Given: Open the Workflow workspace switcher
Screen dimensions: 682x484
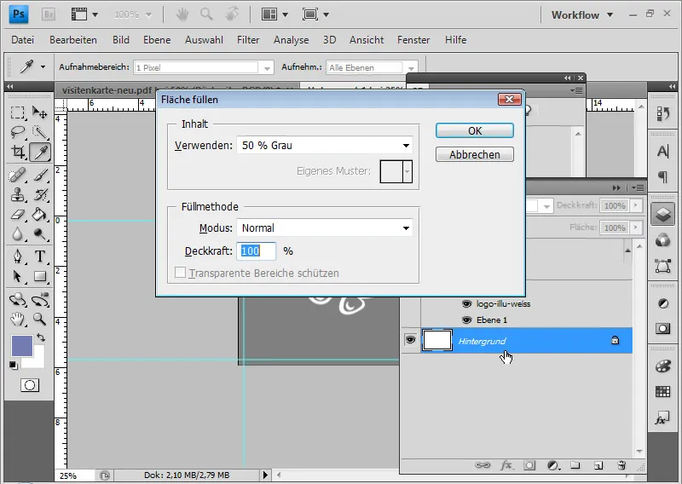Looking at the screenshot, I should [x=582, y=14].
